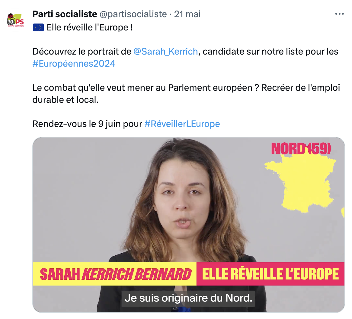Viewport: 352px width, 319px height.
Task: Click the SARAH KERRICH BERNARD yellow name banner
Action: tap(115, 274)
